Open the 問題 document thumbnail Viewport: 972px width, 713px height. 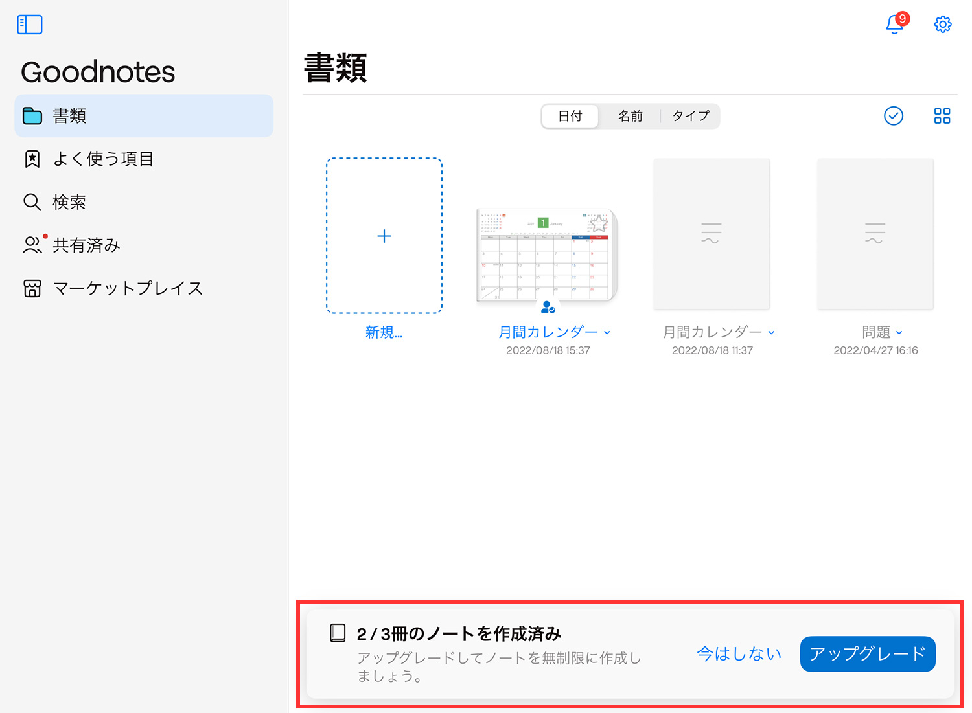tap(875, 234)
